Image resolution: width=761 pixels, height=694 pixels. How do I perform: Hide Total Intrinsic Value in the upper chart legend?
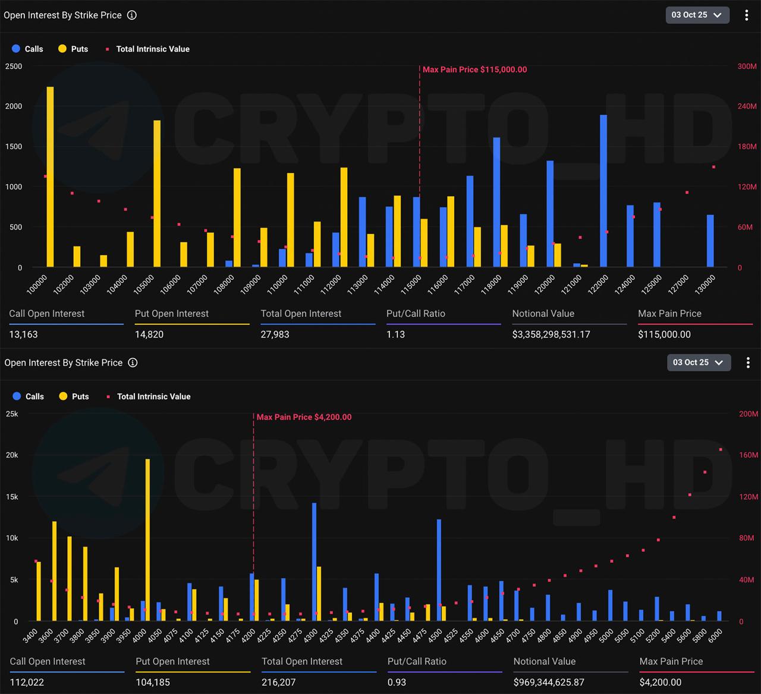click(147, 49)
